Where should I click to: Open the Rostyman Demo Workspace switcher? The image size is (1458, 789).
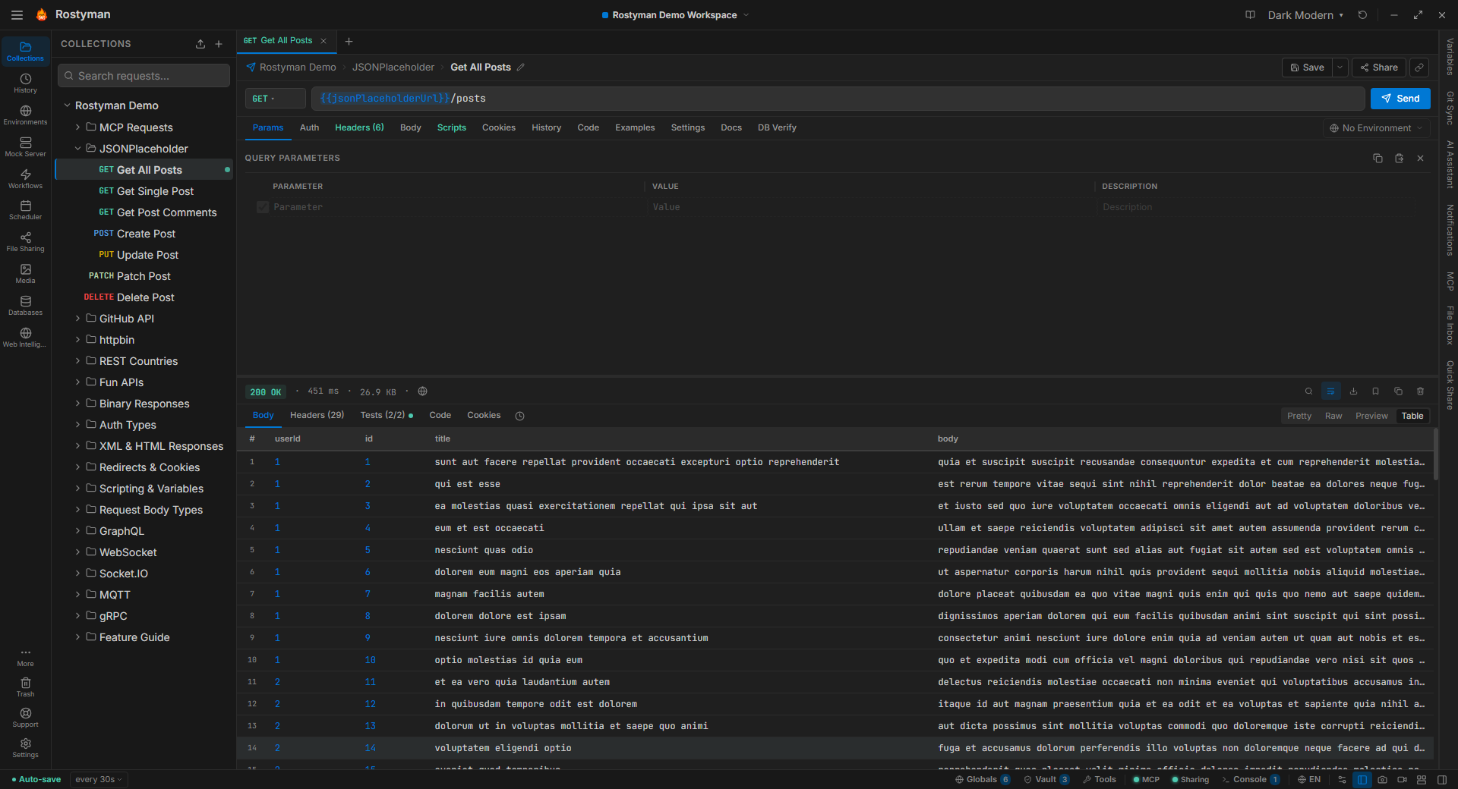tap(675, 15)
